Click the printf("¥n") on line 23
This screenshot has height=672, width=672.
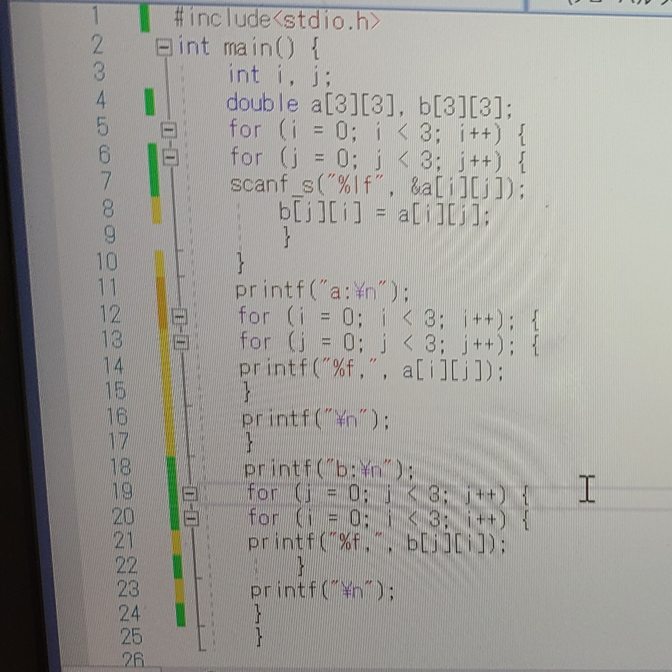322,591
